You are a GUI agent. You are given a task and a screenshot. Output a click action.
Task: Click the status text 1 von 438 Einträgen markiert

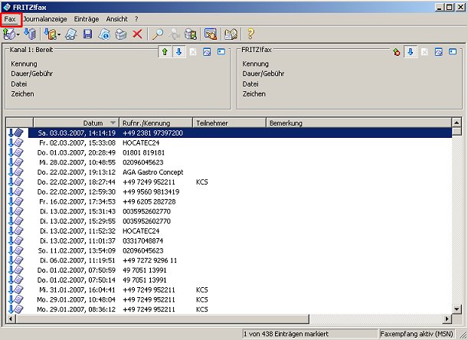(x=286, y=334)
